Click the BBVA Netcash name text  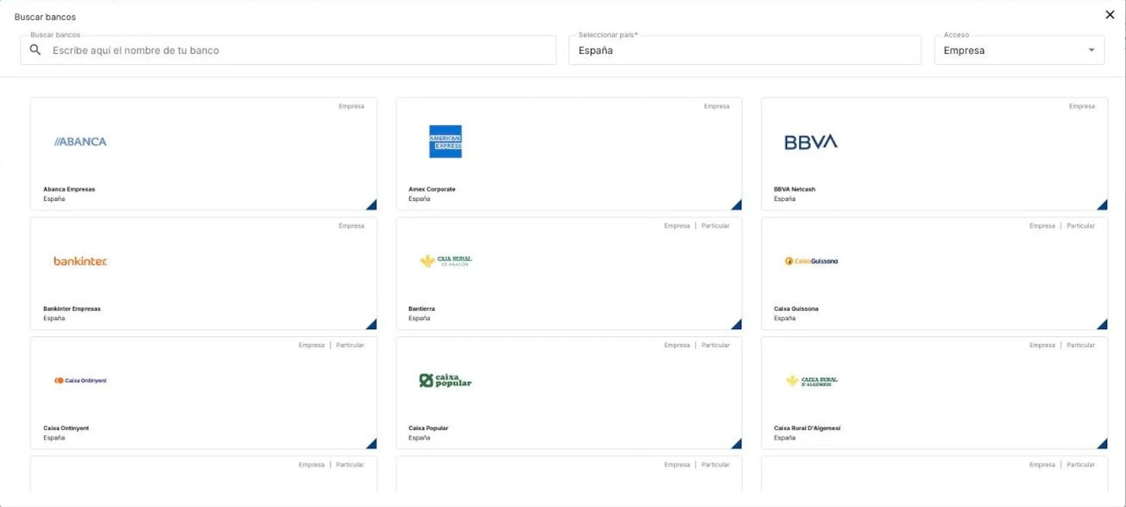pyautogui.click(x=794, y=189)
